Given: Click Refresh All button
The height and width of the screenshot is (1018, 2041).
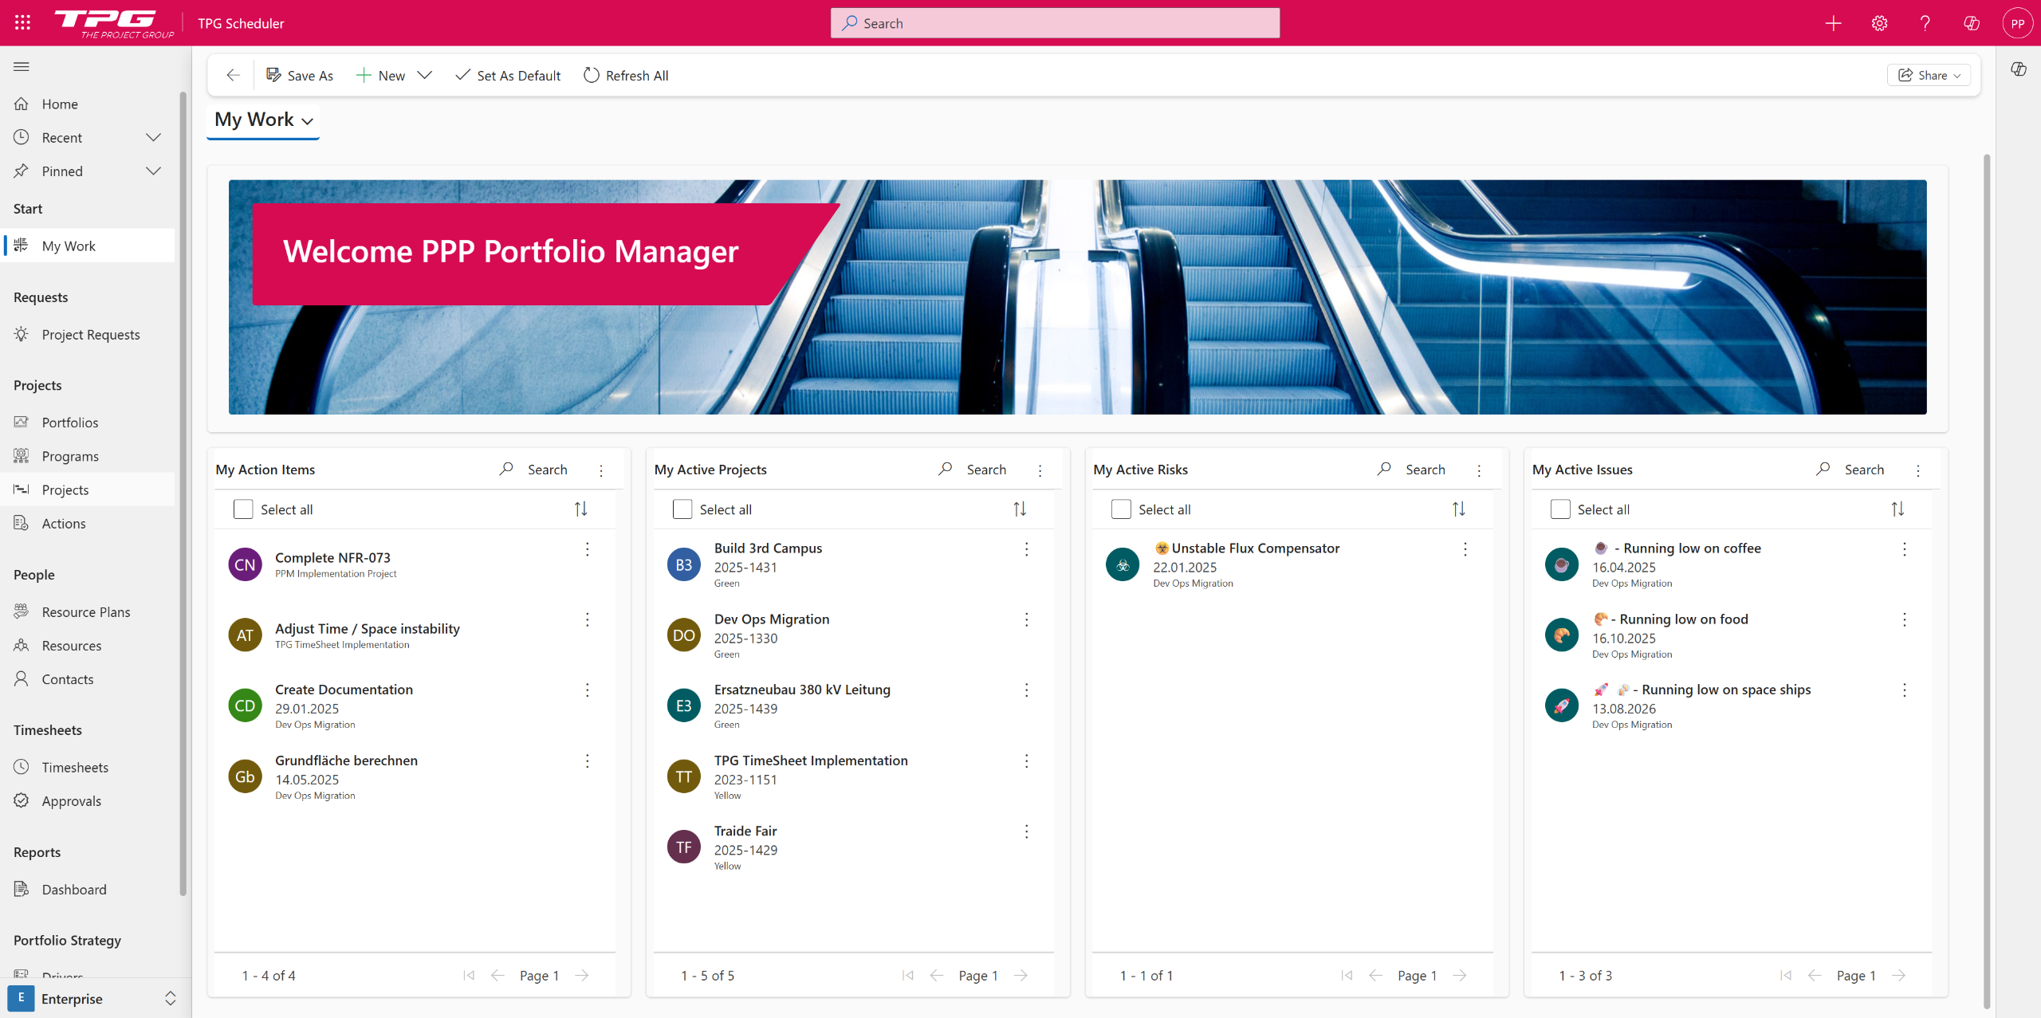Looking at the screenshot, I should coord(626,75).
